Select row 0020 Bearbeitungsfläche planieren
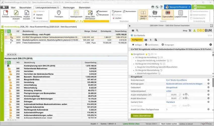This screenshot has height=126, width=214. pyautogui.click(x=66, y=40)
